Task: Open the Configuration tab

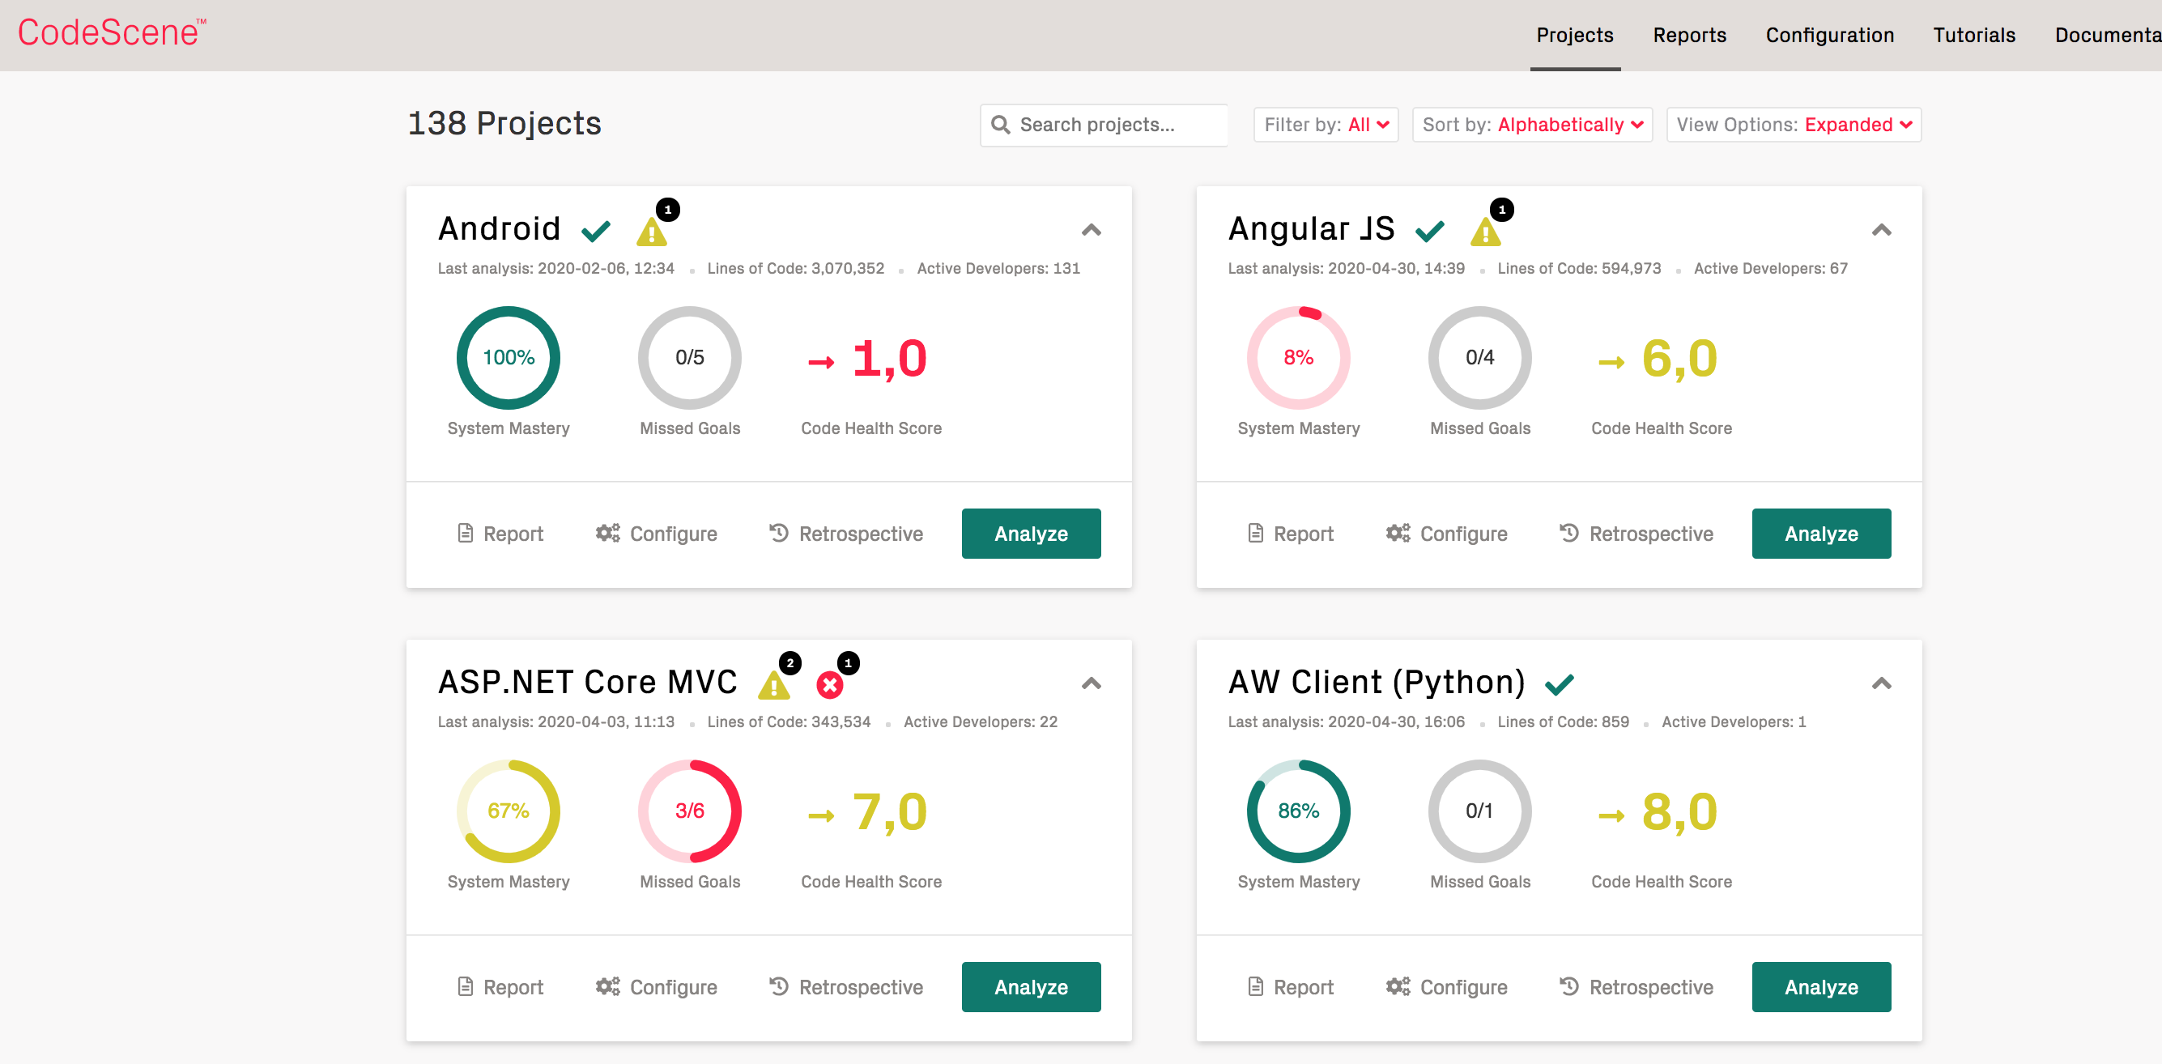Action: click(x=1830, y=36)
